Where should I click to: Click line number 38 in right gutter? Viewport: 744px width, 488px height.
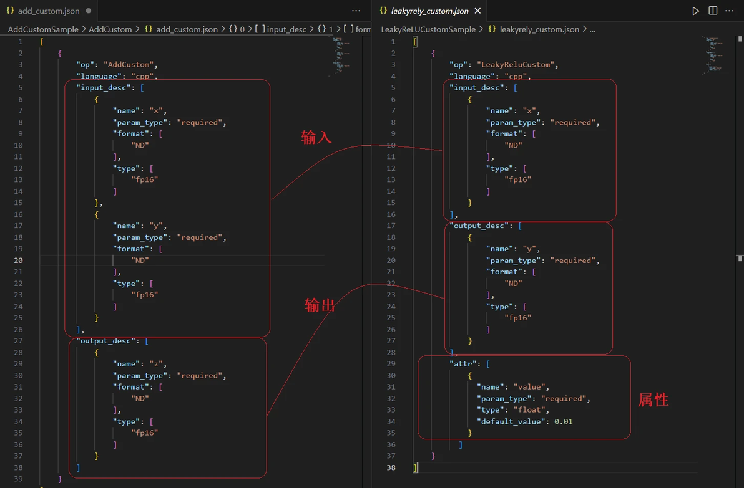(391, 467)
